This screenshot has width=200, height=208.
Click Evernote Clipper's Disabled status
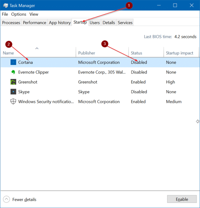coord(139,72)
